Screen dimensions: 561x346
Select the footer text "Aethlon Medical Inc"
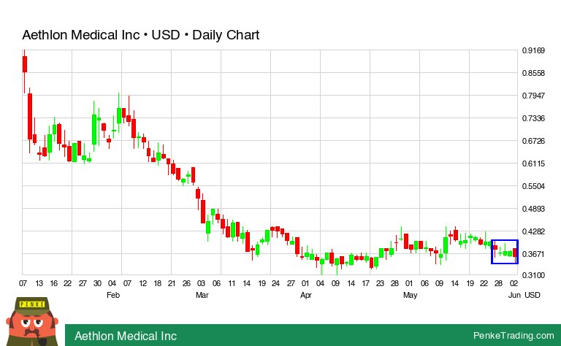(x=126, y=336)
